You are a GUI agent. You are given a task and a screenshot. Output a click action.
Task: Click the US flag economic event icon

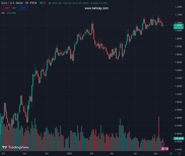pos(163,149)
